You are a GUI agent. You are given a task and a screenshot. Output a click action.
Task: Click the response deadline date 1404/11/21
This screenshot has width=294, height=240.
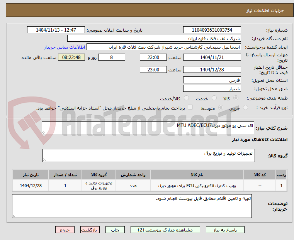(x=212, y=57)
